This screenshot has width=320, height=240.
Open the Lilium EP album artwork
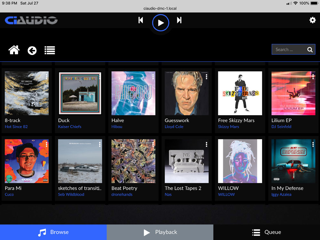(293, 93)
